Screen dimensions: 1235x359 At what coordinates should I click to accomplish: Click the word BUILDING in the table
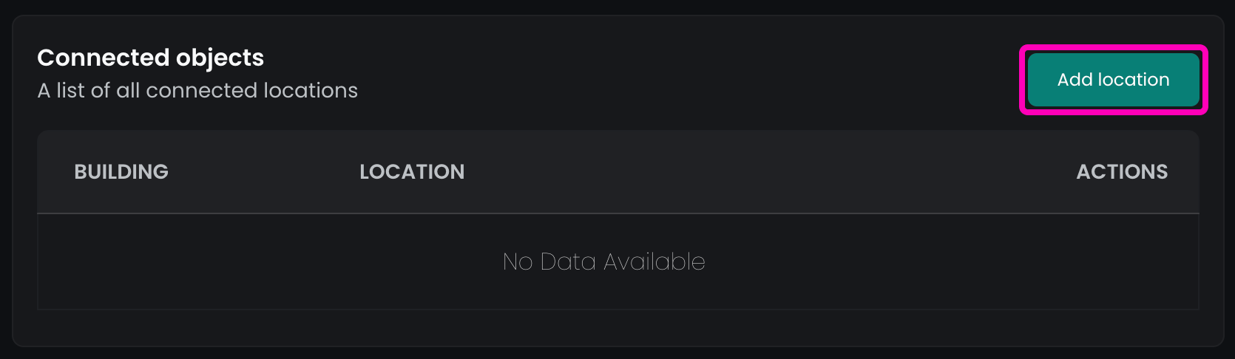[121, 172]
